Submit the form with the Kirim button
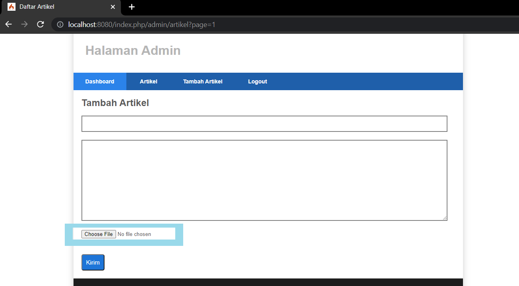Screen dimensions: 519x286 click(93, 262)
